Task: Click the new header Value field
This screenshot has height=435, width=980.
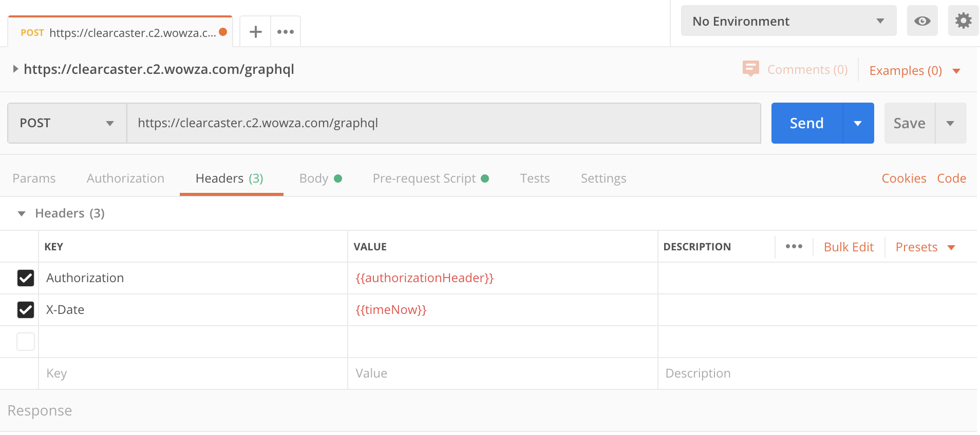Action: 503,373
